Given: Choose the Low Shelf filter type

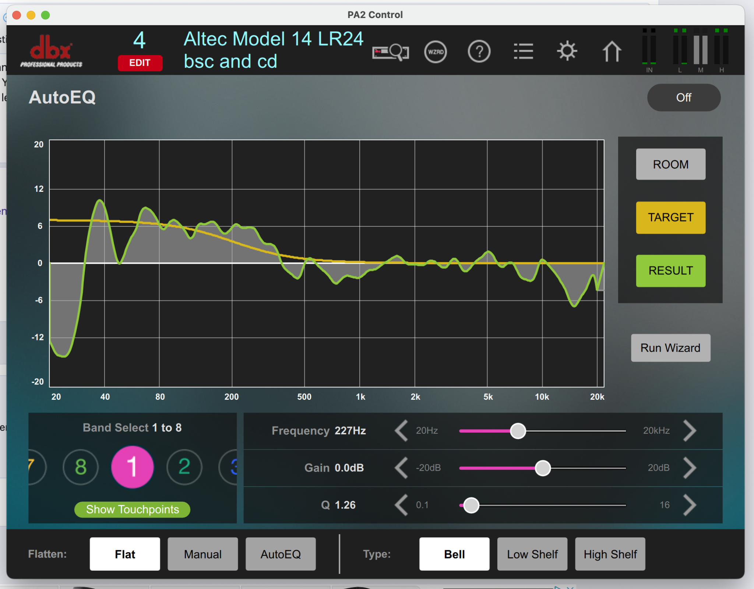Looking at the screenshot, I should coord(532,554).
